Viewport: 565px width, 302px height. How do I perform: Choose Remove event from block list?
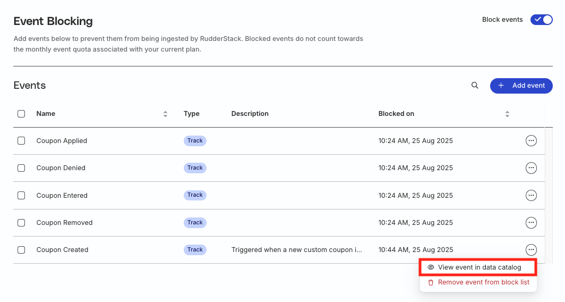click(478, 282)
